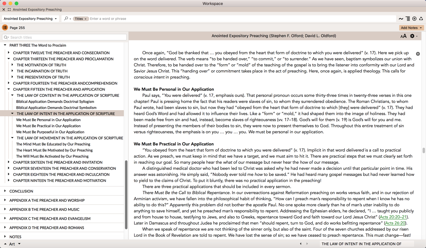Screen dimensions: 426x248
Task: Expand the Art panel with up arrow
Action: pos(5,244)
